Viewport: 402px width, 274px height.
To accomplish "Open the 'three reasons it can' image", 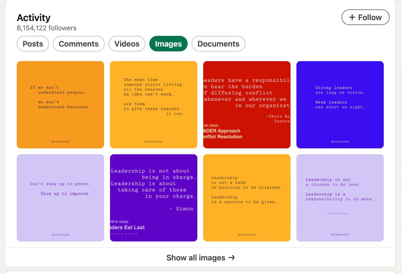I will [154, 105].
